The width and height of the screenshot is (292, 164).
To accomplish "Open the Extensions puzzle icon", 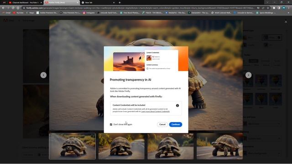I will coord(274,8).
